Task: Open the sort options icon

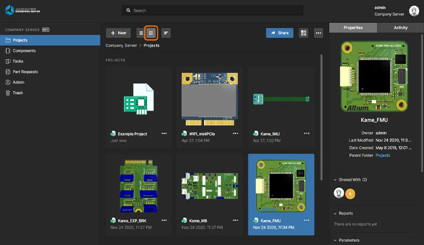Action: pyautogui.click(x=166, y=33)
